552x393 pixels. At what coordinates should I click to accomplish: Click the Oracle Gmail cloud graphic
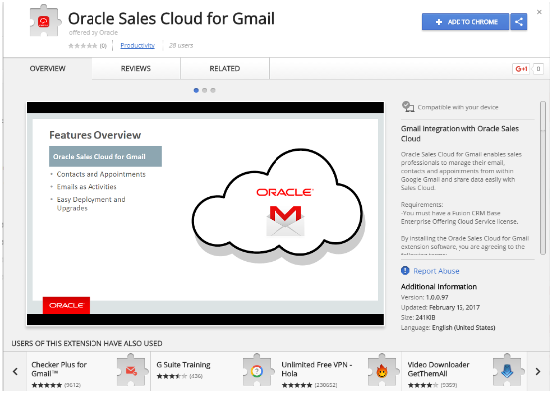click(x=278, y=206)
